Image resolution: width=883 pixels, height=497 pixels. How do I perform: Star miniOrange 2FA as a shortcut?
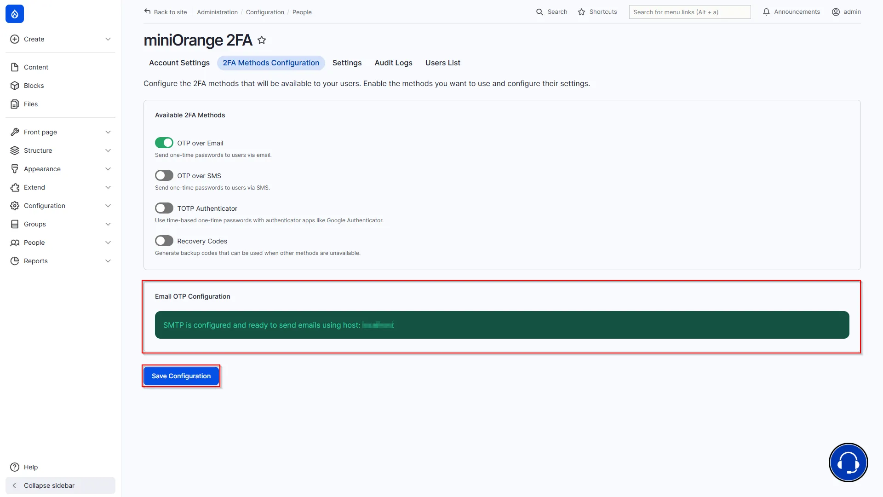pos(262,40)
